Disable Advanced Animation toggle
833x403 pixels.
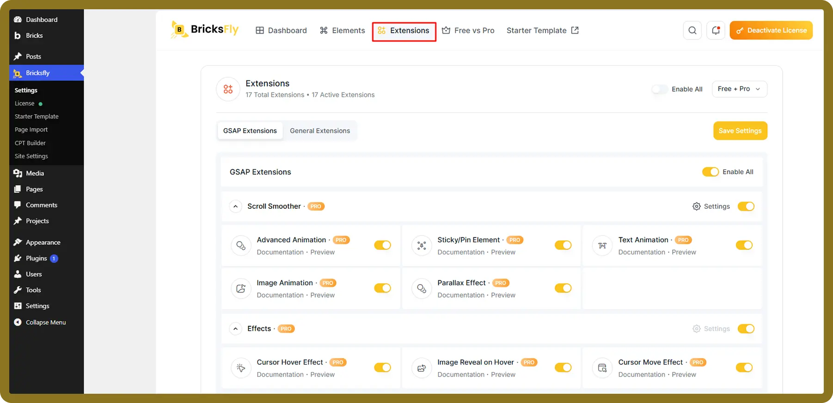[x=383, y=245]
